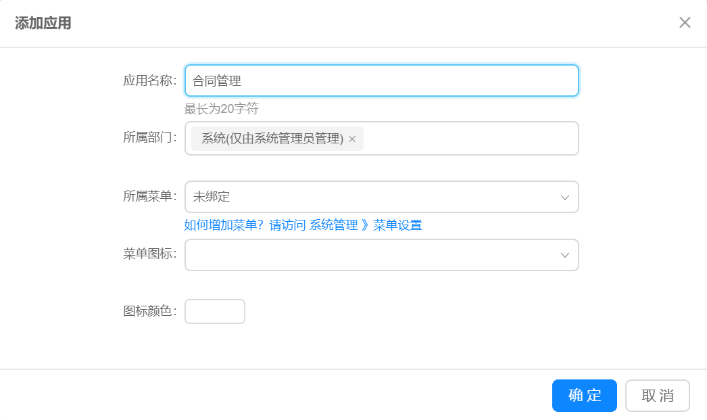Click the chevron arrow in 菜单图标 field

[564, 255]
